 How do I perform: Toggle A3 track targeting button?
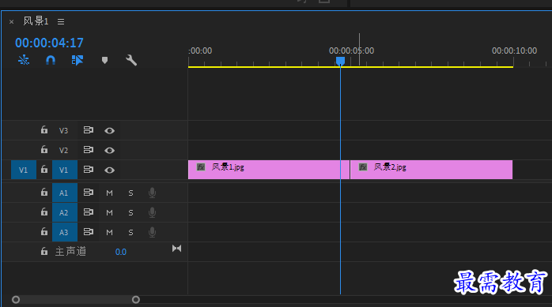65,232
